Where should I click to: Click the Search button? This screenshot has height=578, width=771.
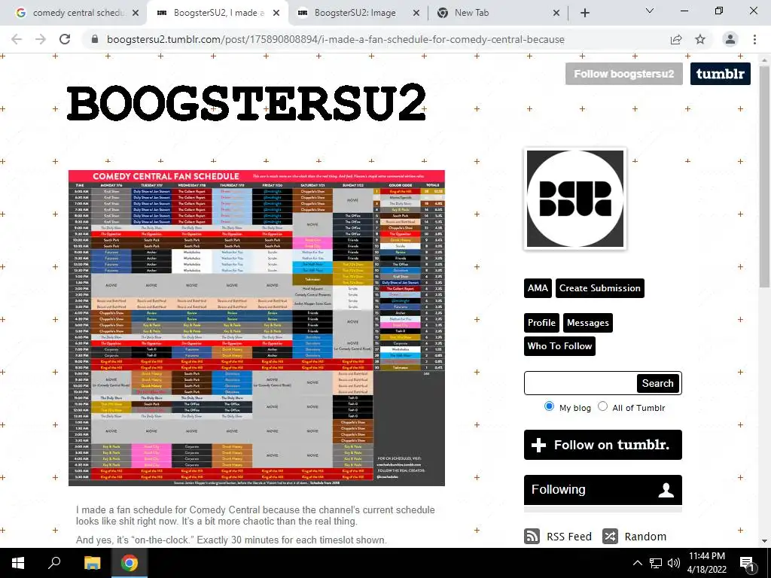(658, 383)
